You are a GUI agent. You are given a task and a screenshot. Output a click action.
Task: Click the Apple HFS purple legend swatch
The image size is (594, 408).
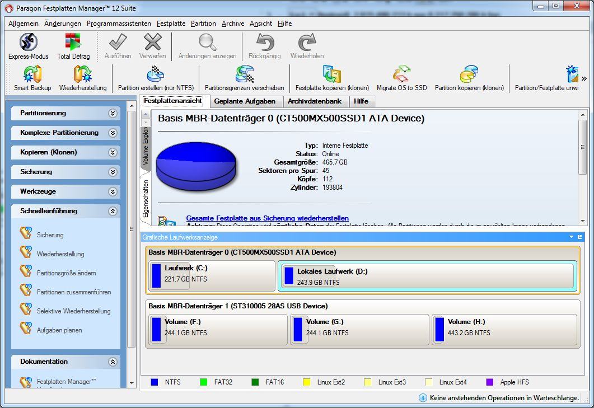pyautogui.click(x=489, y=382)
